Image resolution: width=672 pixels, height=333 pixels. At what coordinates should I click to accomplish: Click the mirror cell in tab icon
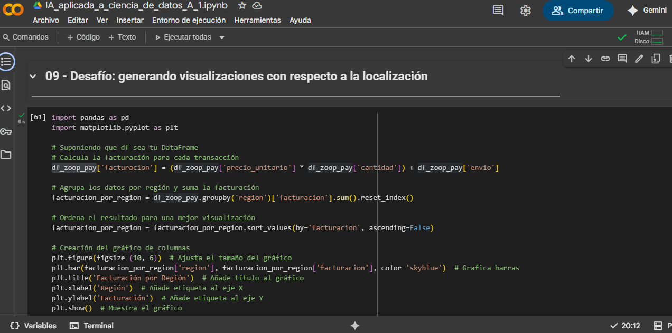(x=656, y=59)
